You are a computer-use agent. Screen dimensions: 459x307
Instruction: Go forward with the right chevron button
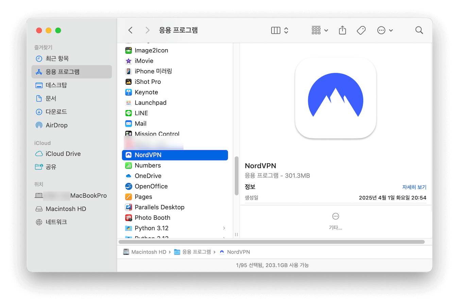147,30
